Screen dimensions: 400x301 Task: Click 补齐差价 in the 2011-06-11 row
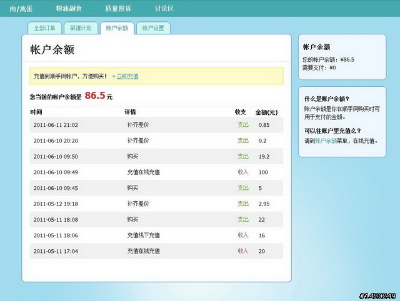coord(138,125)
